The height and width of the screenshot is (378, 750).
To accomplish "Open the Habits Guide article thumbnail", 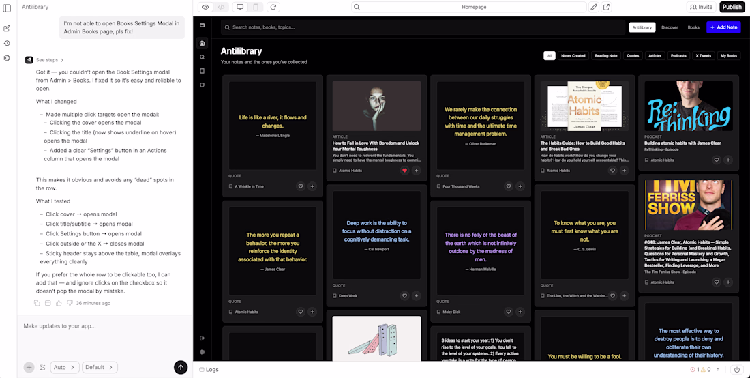I will pyautogui.click(x=584, y=106).
